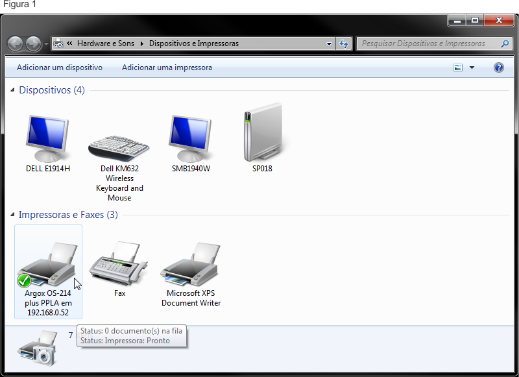The width and height of the screenshot is (519, 377).
Task: Select the SMB1940W monitor icon
Action: pos(190,139)
